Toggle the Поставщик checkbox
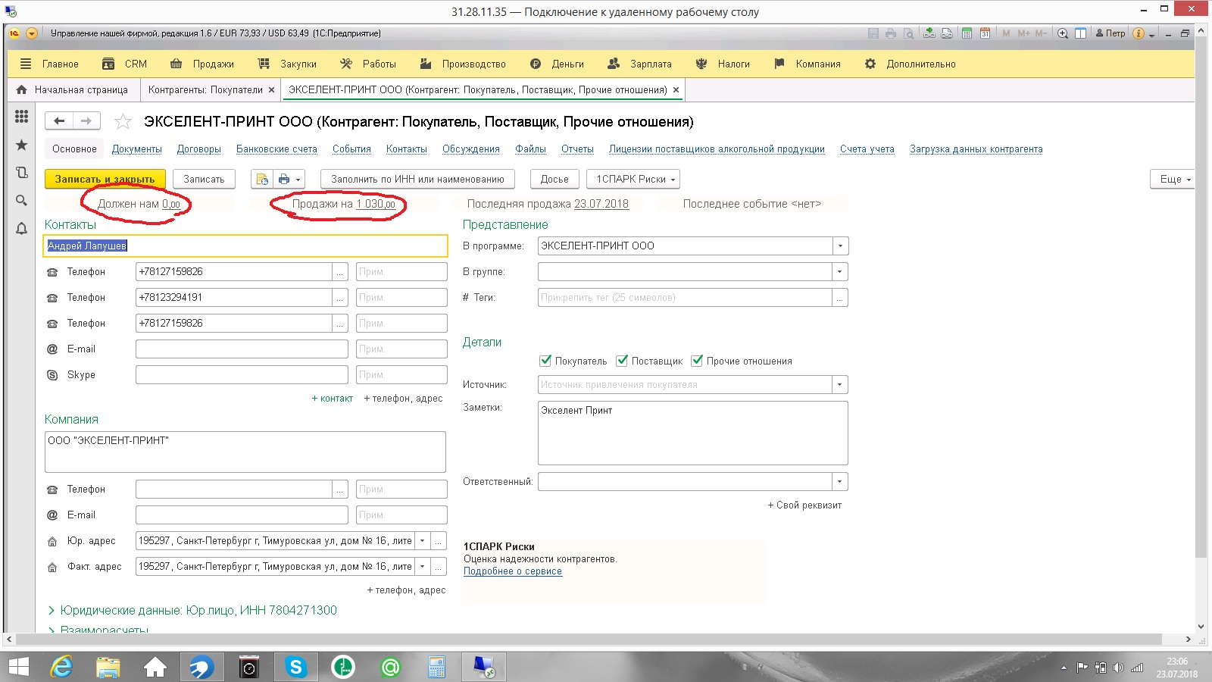This screenshot has height=682, width=1212. tap(622, 361)
